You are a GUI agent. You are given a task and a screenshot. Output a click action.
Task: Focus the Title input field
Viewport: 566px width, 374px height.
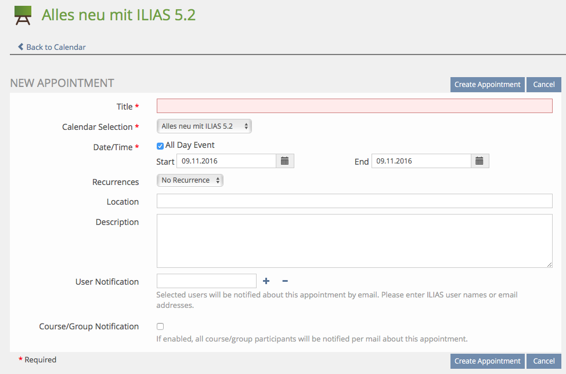click(x=354, y=106)
